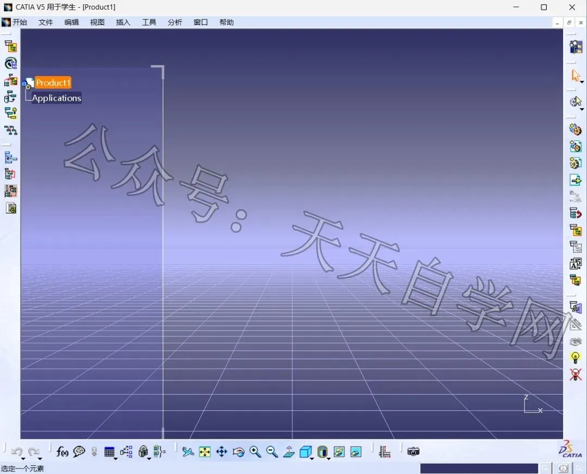Toggle the yellow light bulb icon
Screen dimensions: 587x474
[x=576, y=357]
